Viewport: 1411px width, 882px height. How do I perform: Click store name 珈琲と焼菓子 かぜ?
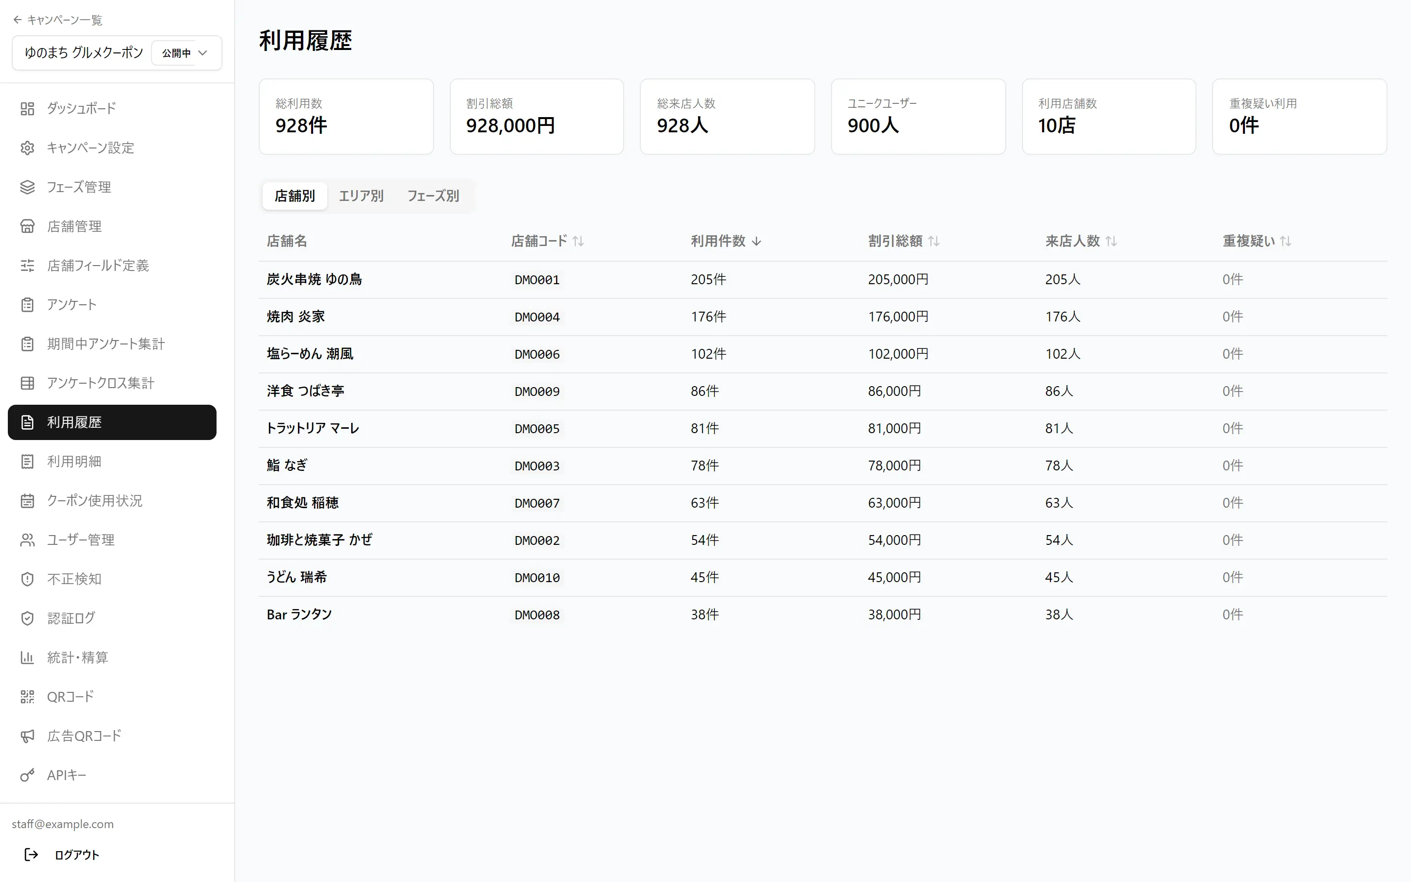tap(319, 540)
